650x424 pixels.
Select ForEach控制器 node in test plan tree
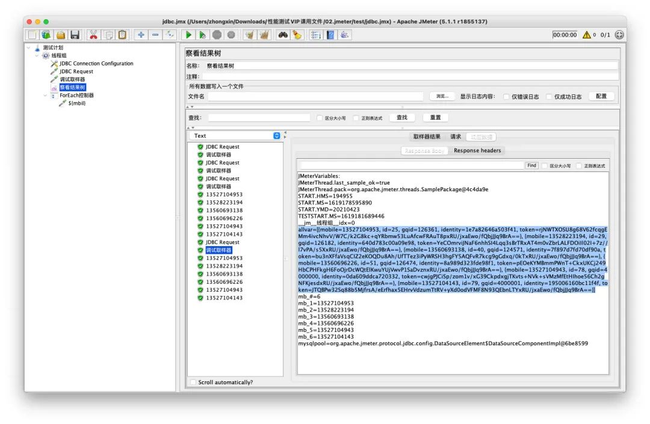pos(76,95)
